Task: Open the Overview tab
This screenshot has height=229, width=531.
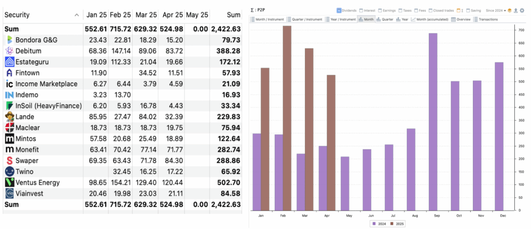Action: (461, 19)
